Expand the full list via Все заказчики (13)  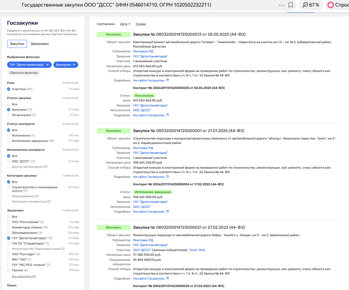click(x=24, y=276)
